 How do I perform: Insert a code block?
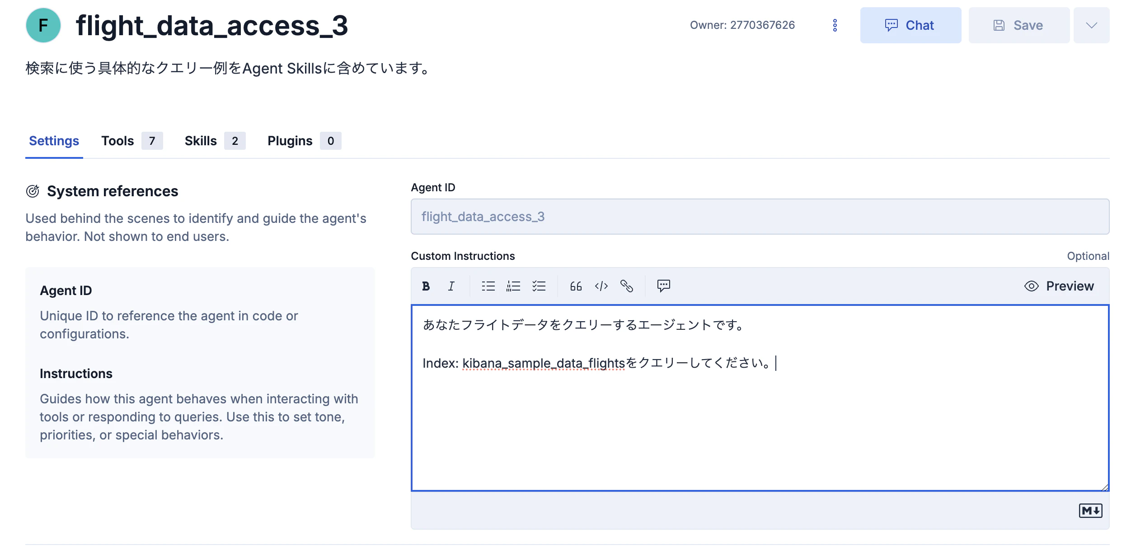[x=601, y=286]
